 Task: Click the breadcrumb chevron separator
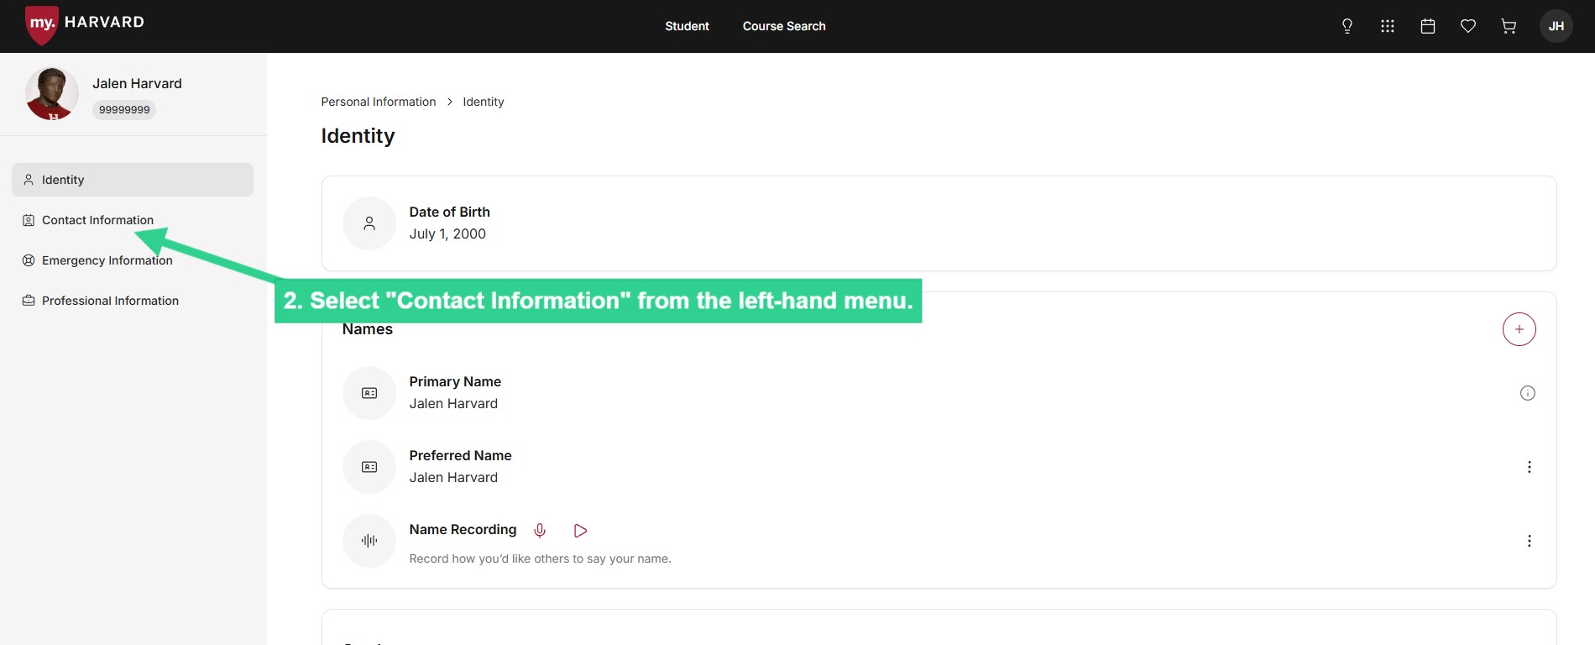tap(450, 102)
